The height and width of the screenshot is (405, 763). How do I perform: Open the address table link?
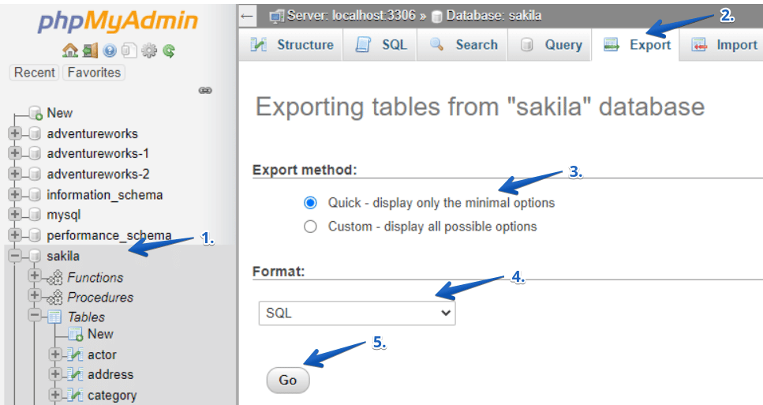110,374
